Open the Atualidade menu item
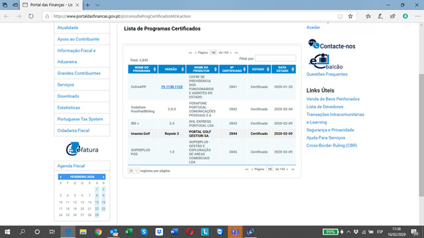The height and width of the screenshot is (238, 424). pos(68,28)
